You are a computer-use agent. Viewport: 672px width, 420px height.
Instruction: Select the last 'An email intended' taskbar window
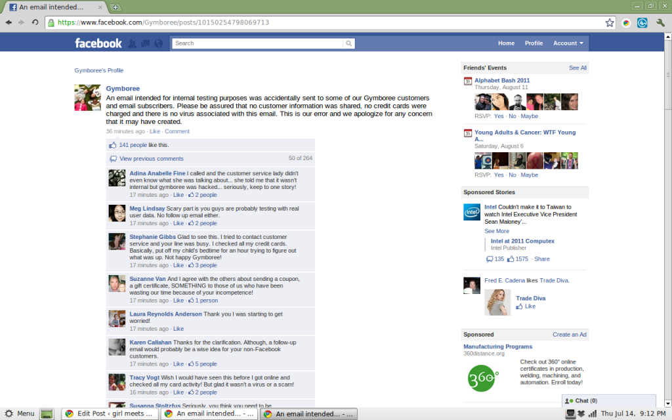coord(308,413)
